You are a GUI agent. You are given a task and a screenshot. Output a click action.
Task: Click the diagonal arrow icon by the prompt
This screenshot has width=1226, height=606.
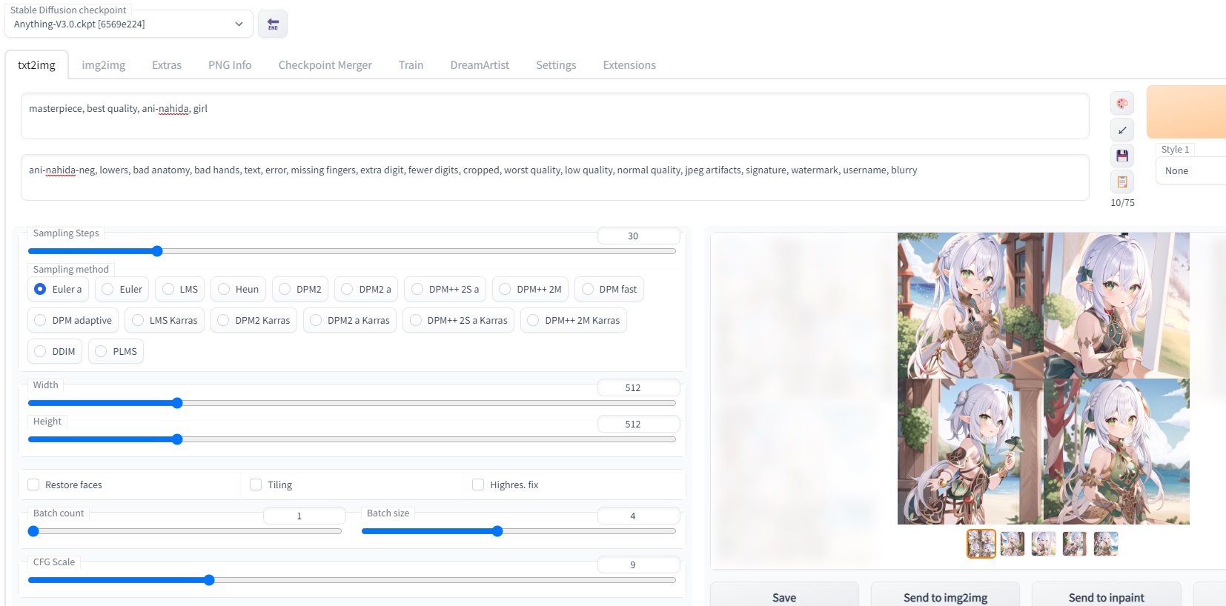point(1121,130)
